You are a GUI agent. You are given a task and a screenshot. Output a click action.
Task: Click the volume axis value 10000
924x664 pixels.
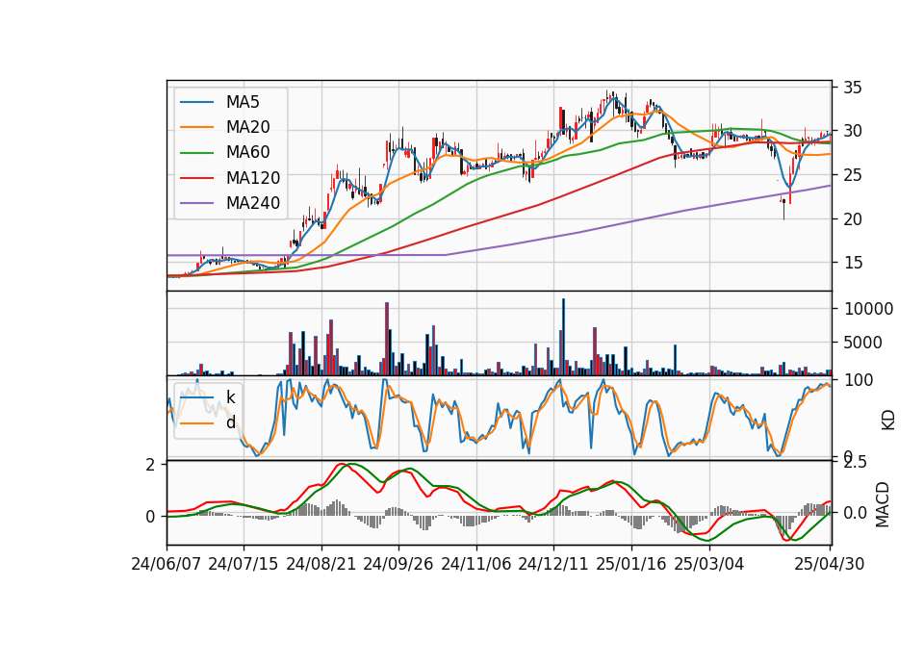[868, 309]
